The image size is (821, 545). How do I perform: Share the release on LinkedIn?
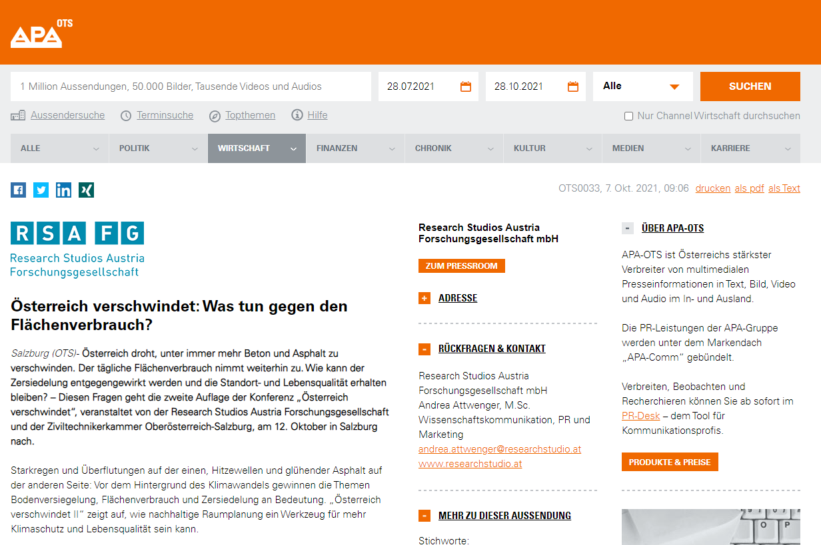click(63, 190)
